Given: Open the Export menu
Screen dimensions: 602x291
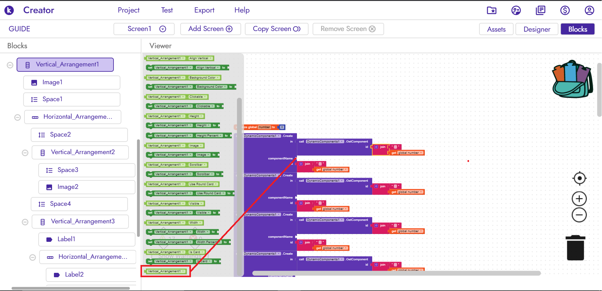Looking at the screenshot, I should tap(204, 10).
